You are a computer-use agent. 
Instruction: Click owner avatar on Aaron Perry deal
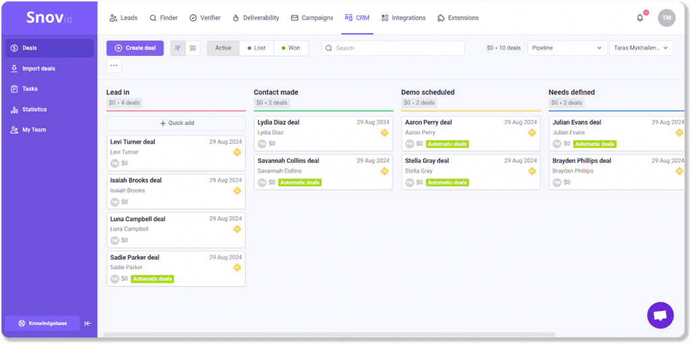(410, 144)
